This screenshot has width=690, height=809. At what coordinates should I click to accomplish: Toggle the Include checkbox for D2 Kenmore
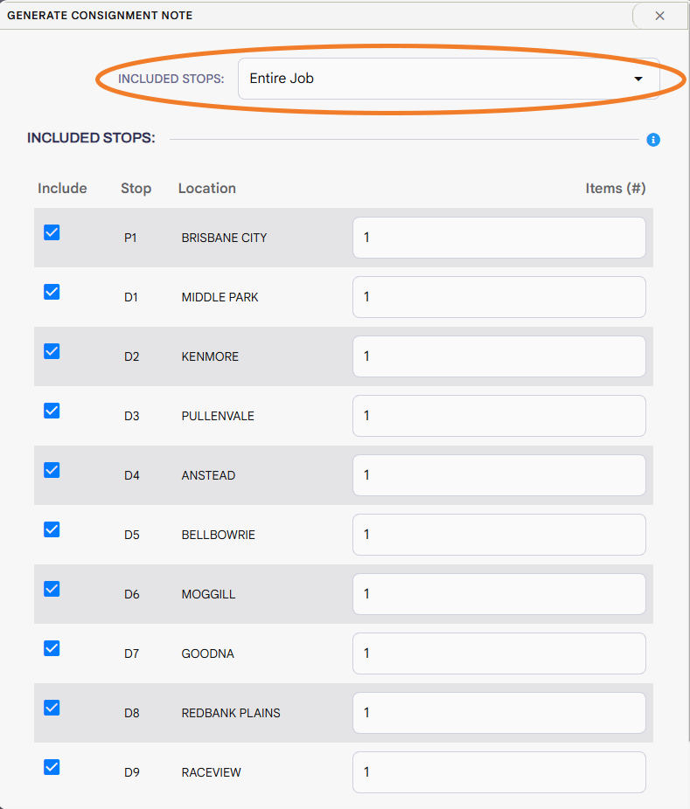52,351
